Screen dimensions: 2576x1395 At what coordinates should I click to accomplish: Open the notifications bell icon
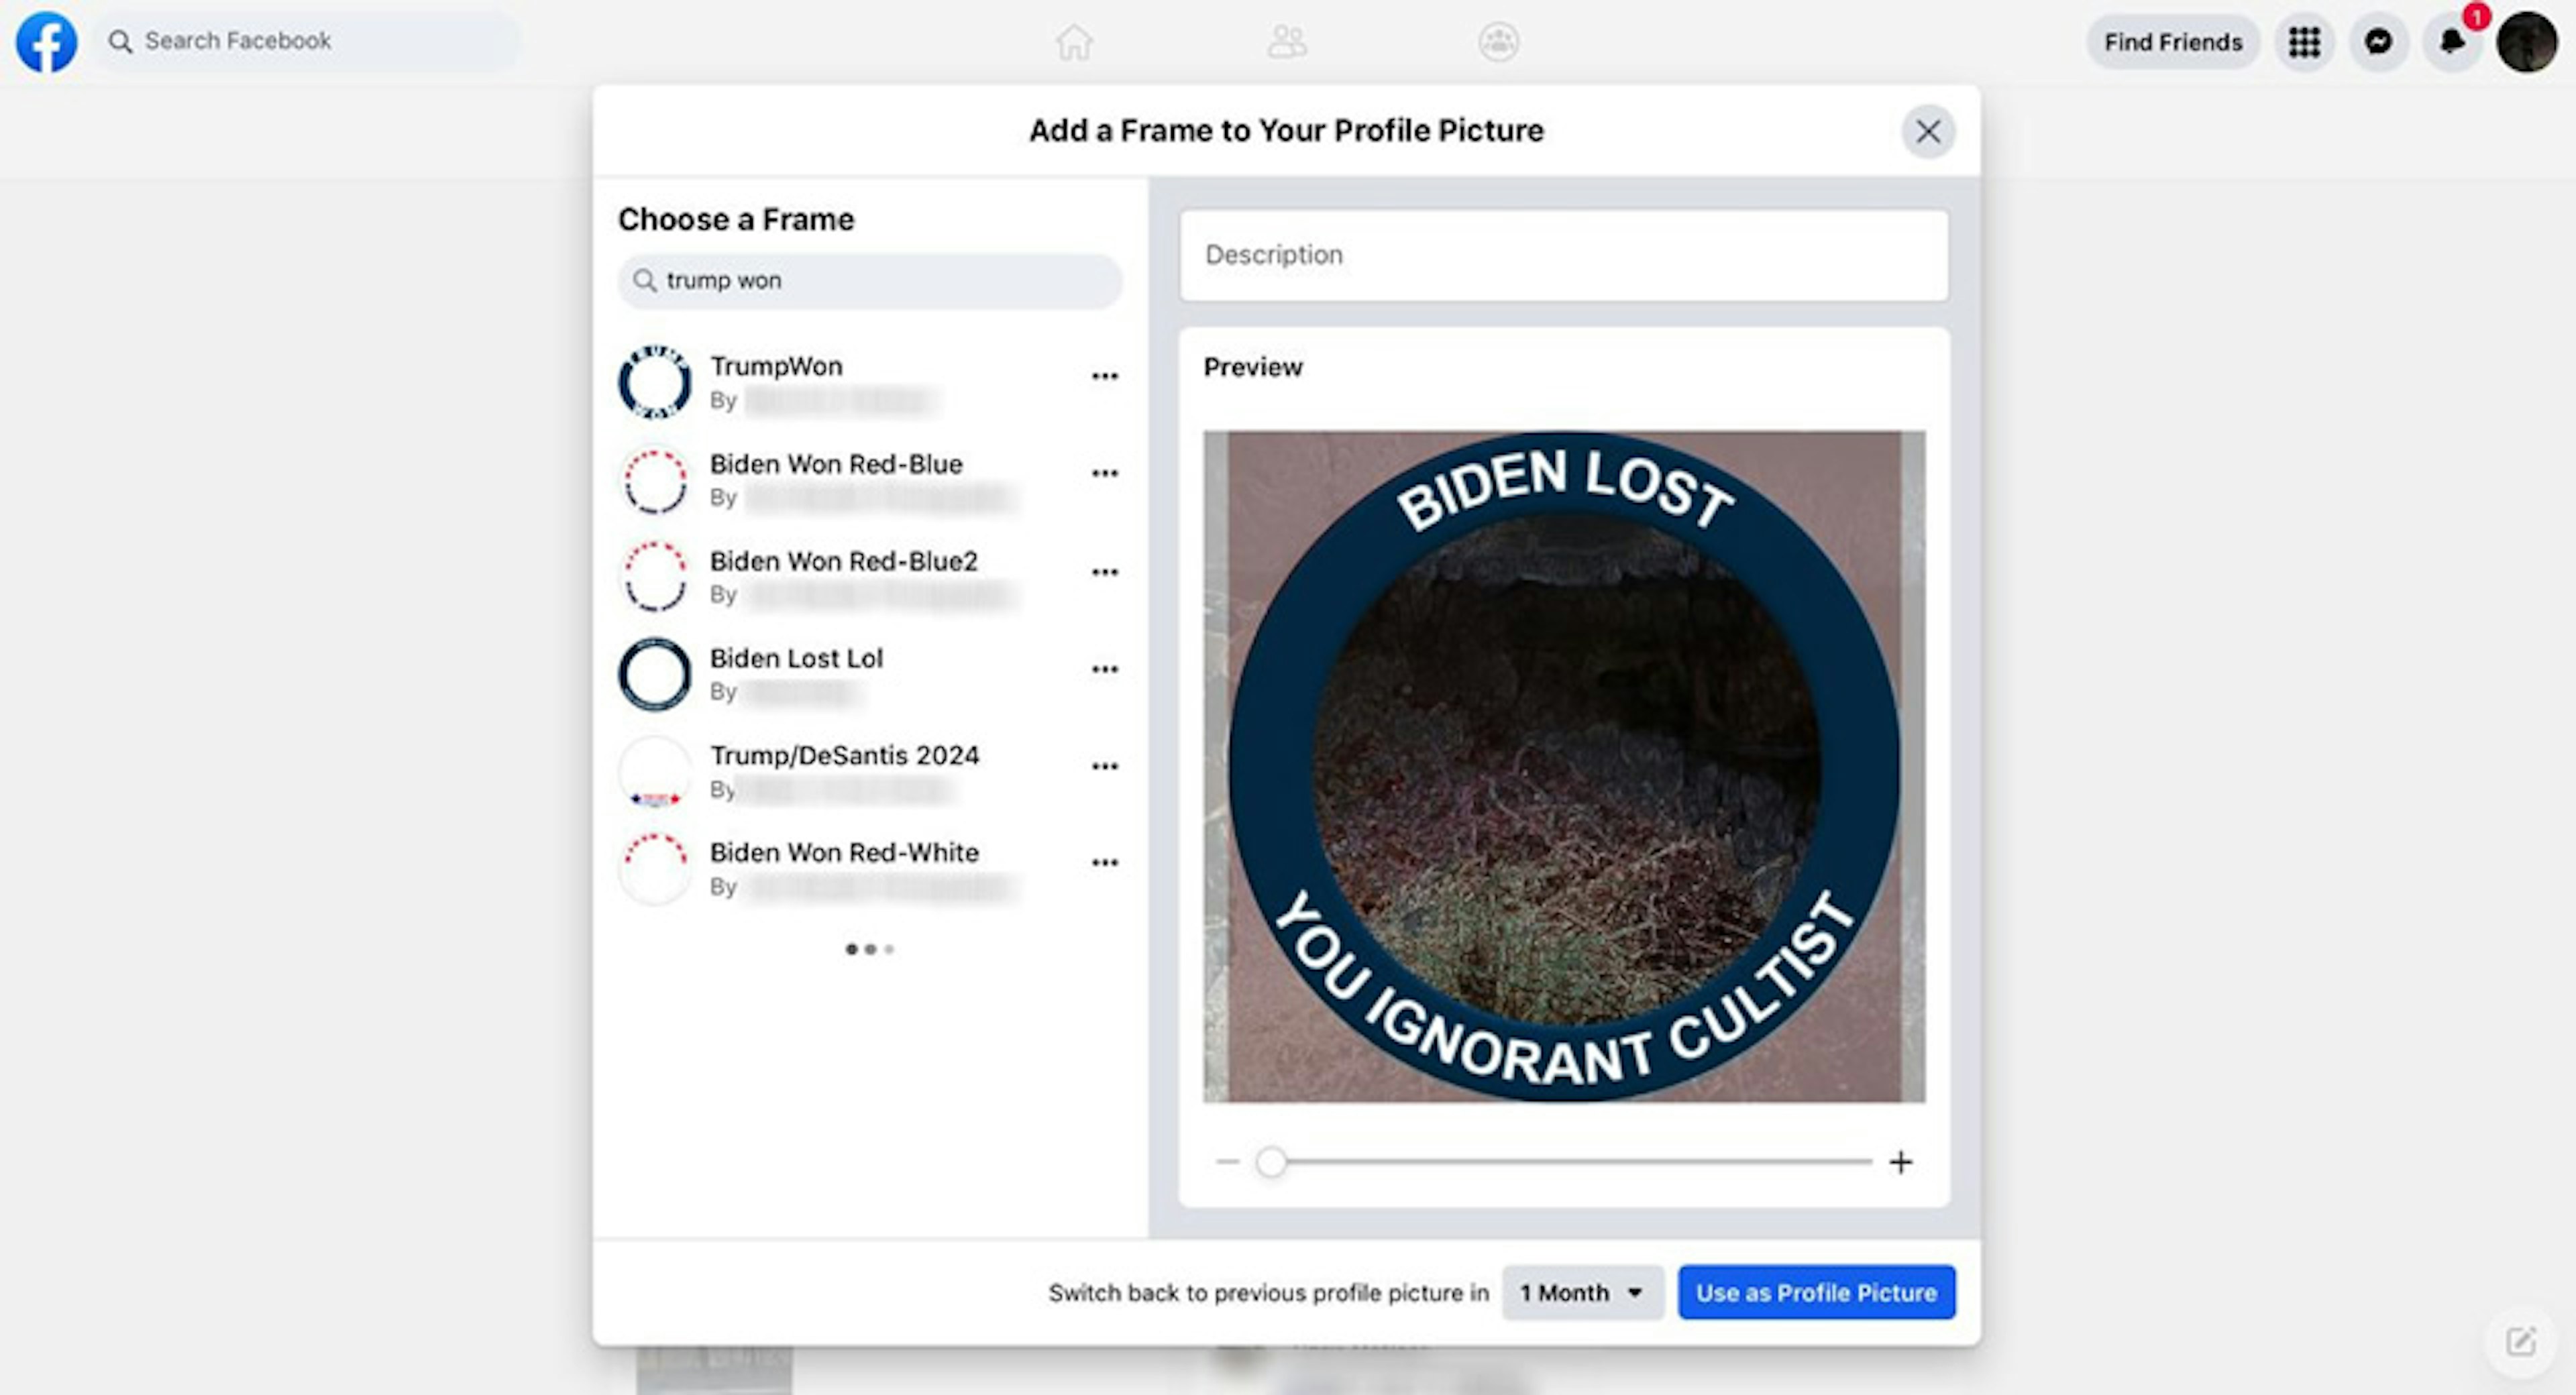(2452, 42)
